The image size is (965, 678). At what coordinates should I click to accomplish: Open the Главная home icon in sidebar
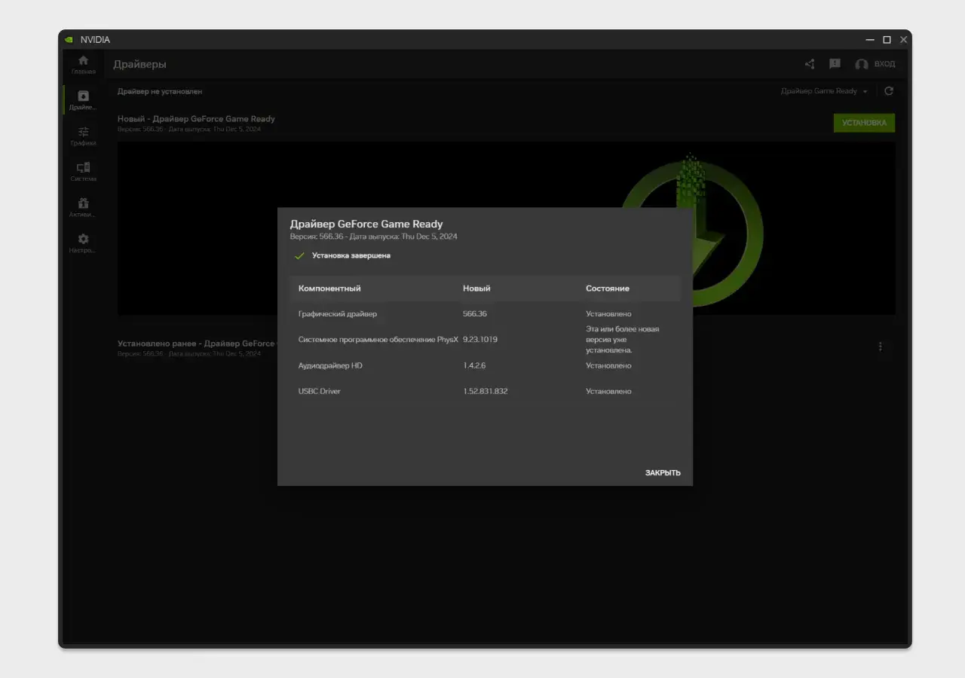[x=83, y=60]
